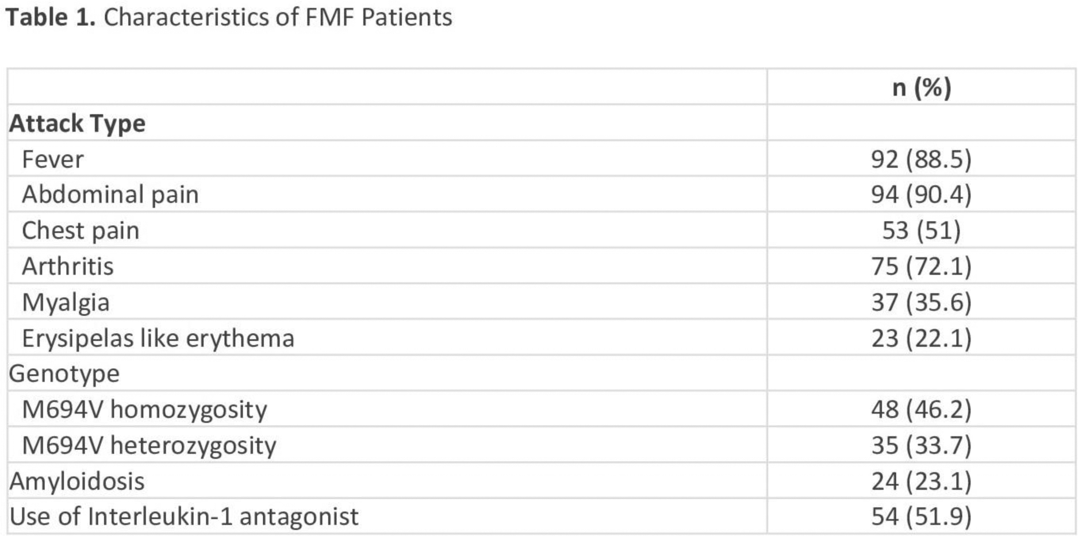Viewport: 1078px width, 536px height.
Task: Click the 'Arthritis' row label
Action: click(68, 267)
